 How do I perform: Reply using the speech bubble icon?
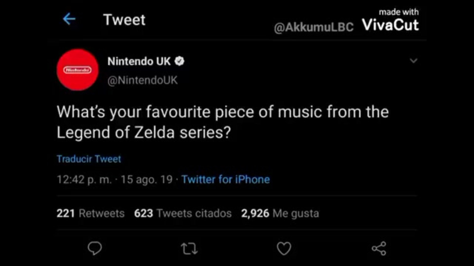click(x=94, y=248)
